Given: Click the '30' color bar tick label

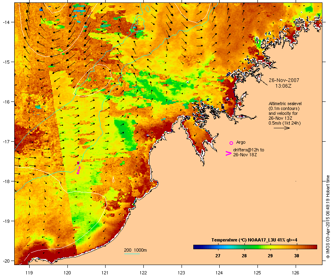Looking at the screenshot, I should pos(296,256).
